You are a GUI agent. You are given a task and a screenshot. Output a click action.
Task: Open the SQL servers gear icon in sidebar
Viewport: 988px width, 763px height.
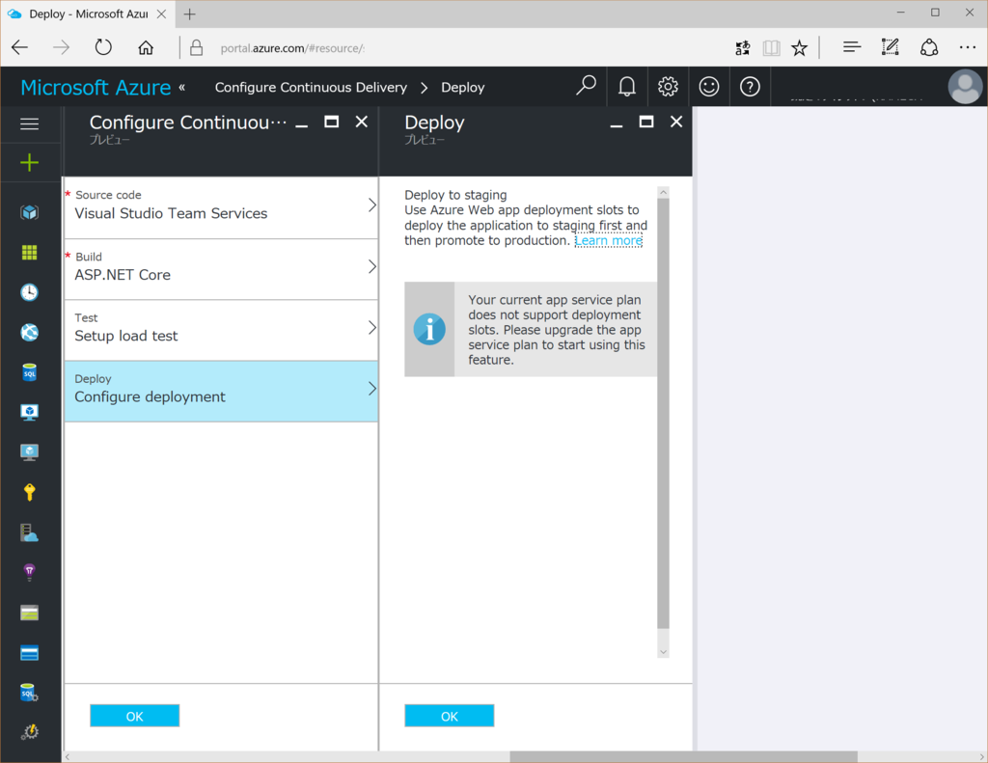pyautogui.click(x=30, y=693)
